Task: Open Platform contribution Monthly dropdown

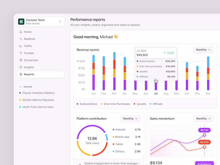Action: pos(130,118)
